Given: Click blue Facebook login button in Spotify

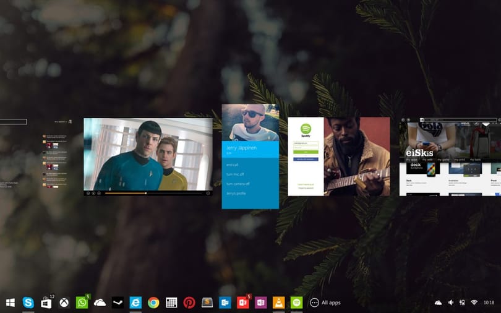Looking at the screenshot, I should (306, 159).
